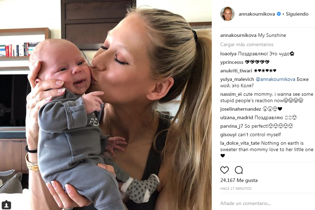Image resolution: width=315 pixels, height=210 pixels.
Task: Open nassim_ei commenter profile
Action: tap(231, 94)
